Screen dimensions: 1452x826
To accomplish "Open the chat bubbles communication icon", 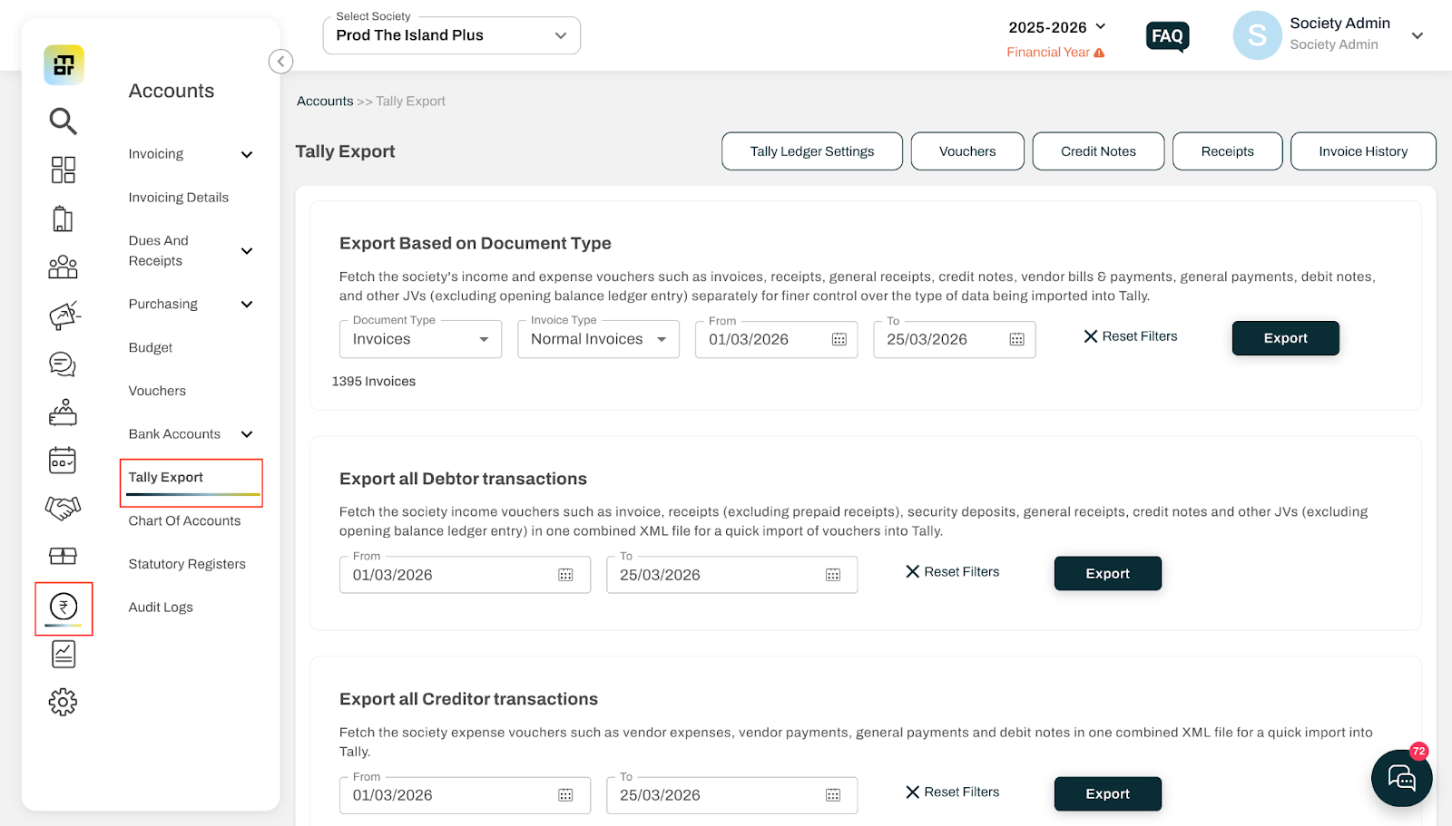I will point(63,364).
